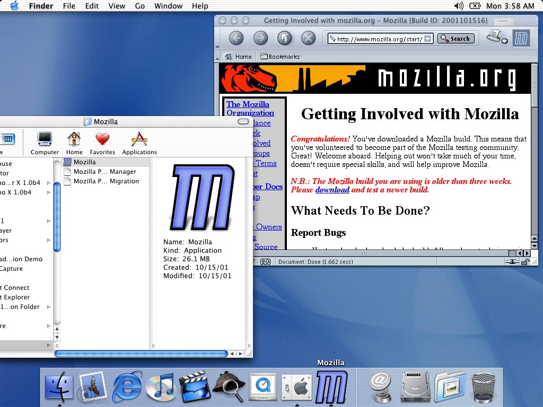Image resolution: width=543 pixels, height=407 pixels.
Task: Click the Stop loading X button in Mozilla
Action: [308, 38]
